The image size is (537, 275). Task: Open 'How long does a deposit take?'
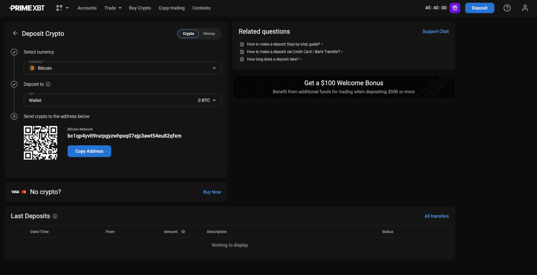pos(274,59)
